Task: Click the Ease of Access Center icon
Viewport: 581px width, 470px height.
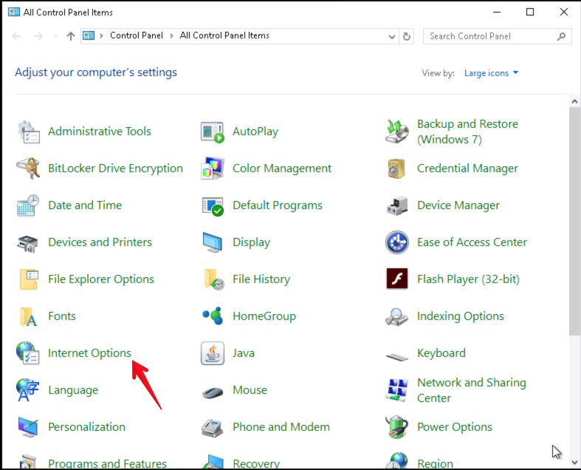Action: (x=397, y=242)
